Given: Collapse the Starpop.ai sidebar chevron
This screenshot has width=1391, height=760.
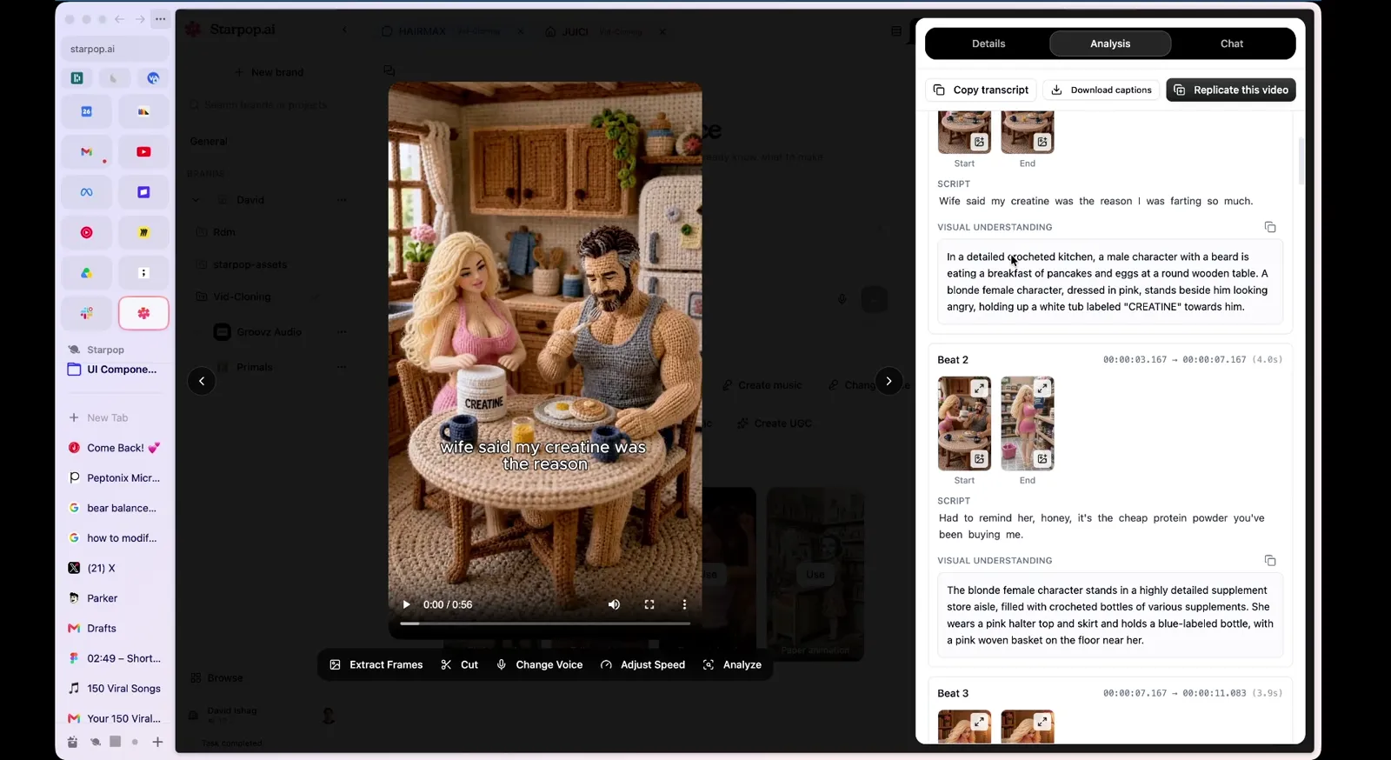Looking at the screenshot, I should coord(344,30).
